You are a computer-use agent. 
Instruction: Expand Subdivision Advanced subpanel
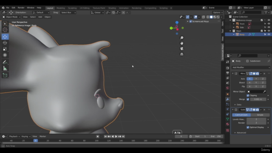(240, 133)
